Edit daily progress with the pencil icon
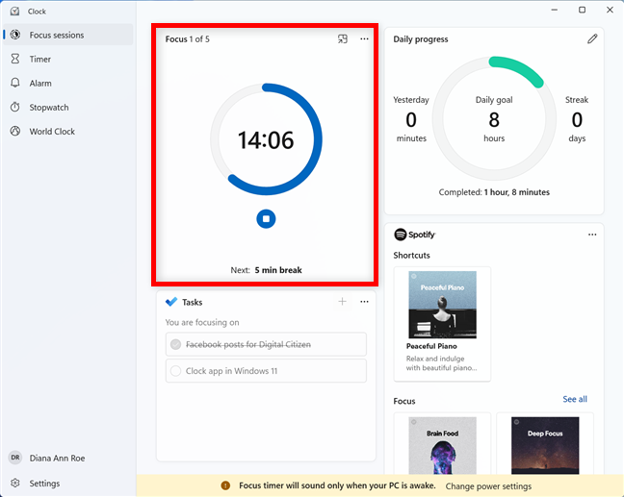 point(592,39)
